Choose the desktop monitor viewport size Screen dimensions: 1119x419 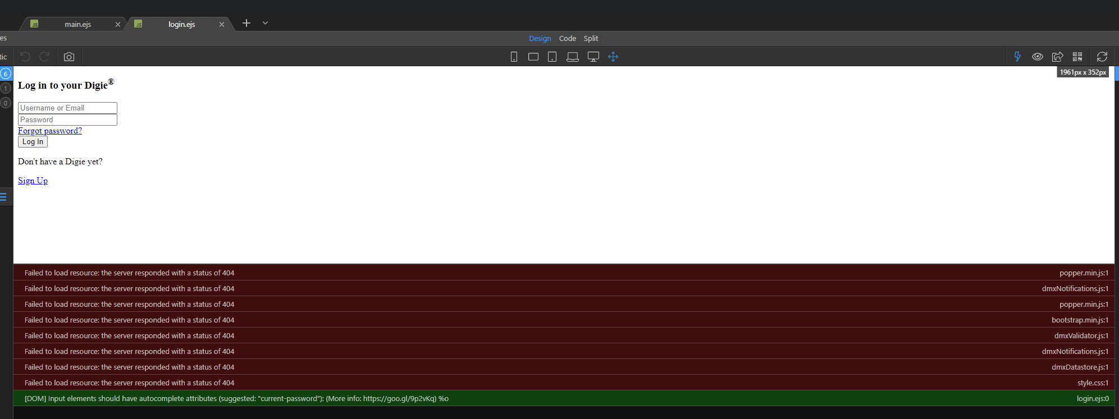tap(593, 57)
